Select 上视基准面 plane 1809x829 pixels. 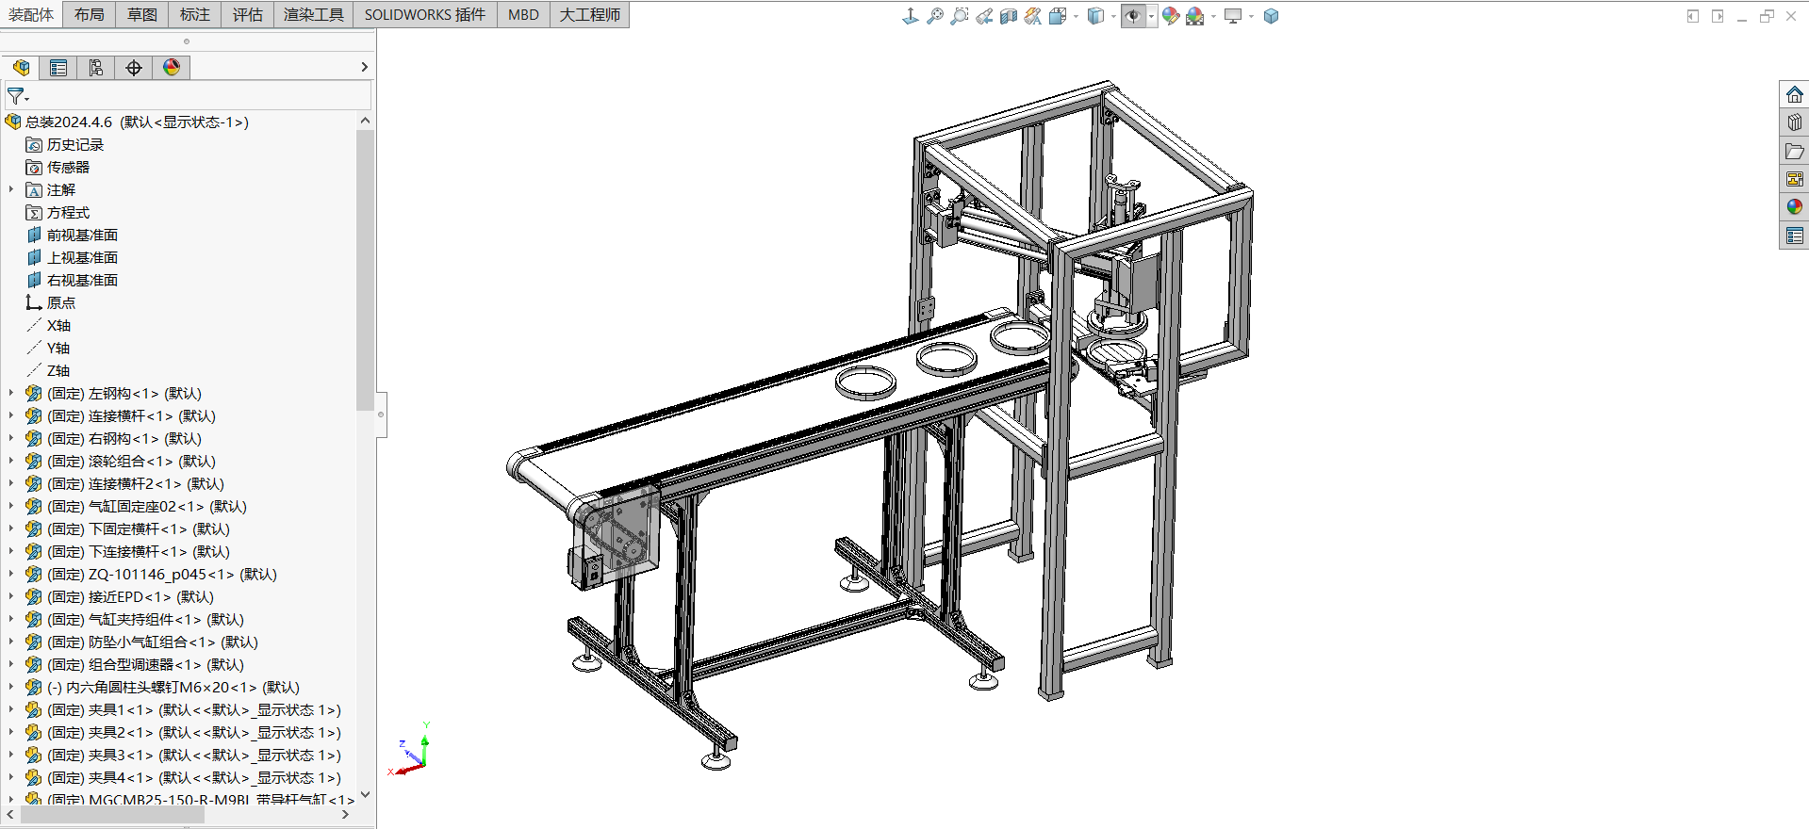click(82, 257)
